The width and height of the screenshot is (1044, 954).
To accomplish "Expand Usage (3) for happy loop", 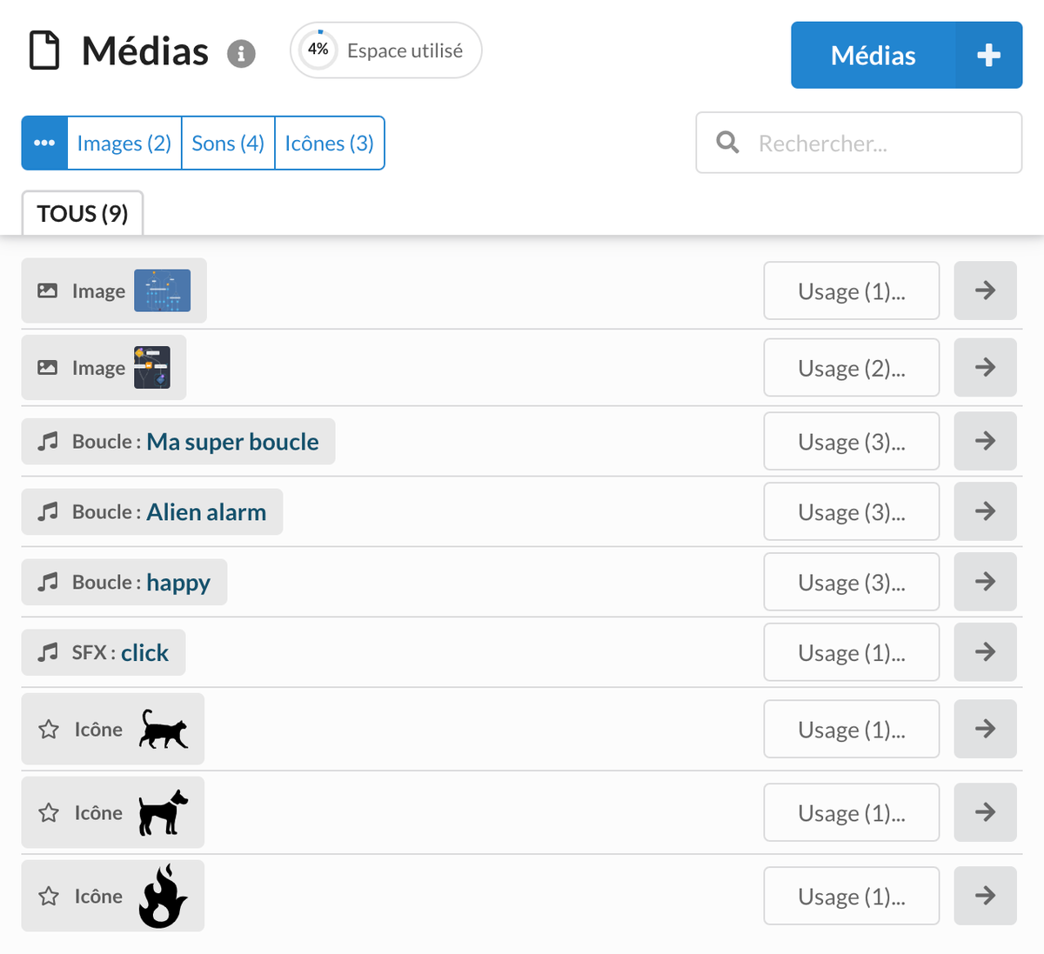I will (x=851, y=582).
